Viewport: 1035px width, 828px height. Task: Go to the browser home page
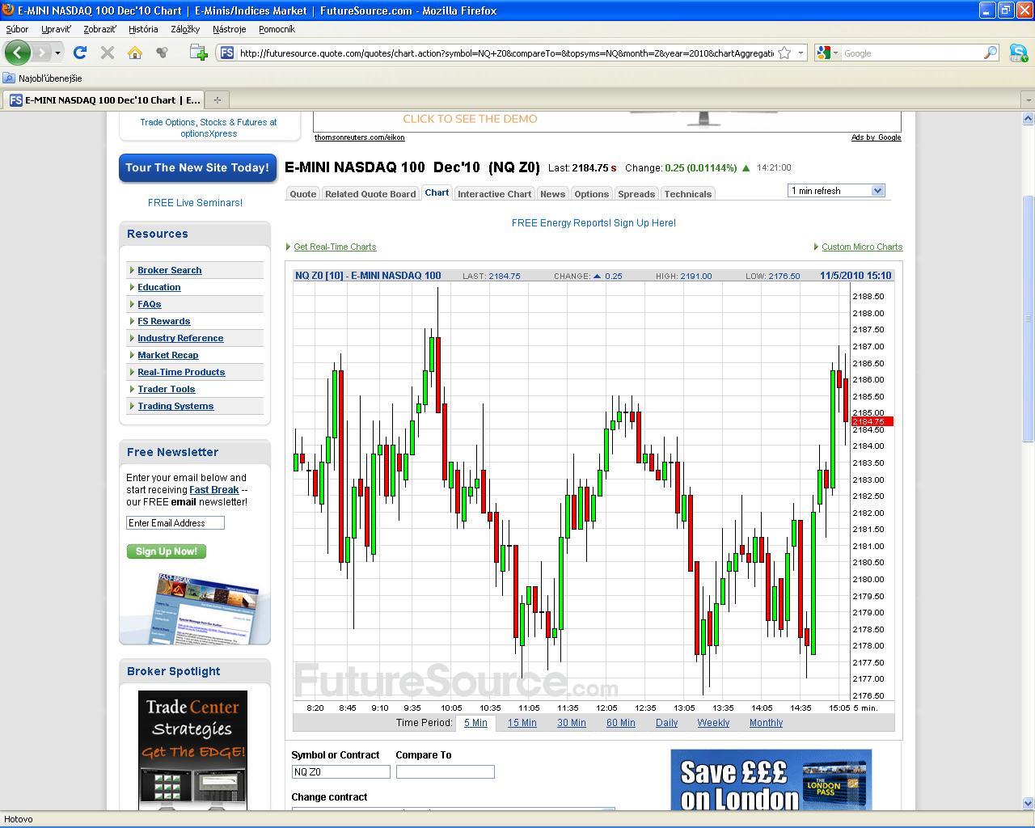135,53
